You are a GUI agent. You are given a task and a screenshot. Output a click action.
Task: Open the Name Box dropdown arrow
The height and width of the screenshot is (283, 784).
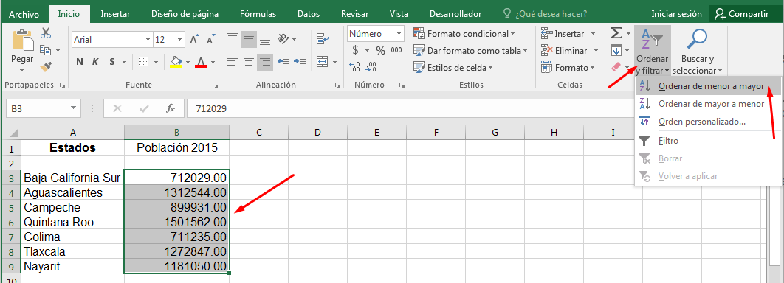[74, 108]
